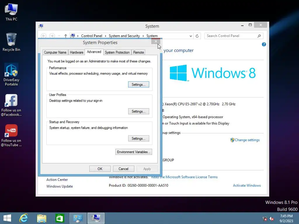This screenshot has width=299, height=224.
Task: Open the System window help icon
Action: 264,44
